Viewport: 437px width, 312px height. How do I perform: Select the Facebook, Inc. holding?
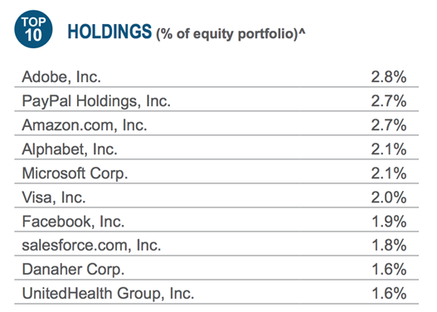(x=73, y=222)
